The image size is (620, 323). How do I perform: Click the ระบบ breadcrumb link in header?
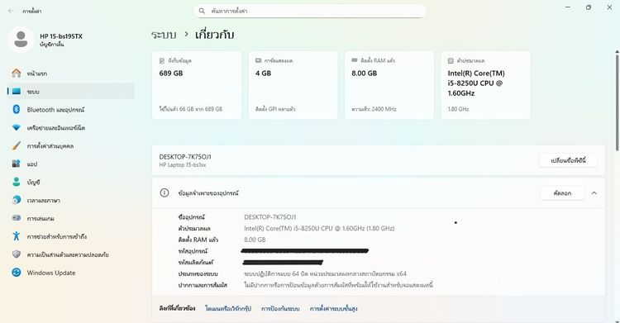coord(164,35)
